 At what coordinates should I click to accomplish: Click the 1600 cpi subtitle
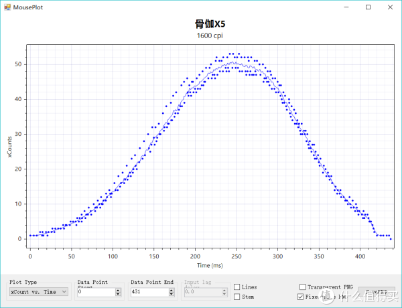pos(210,35)
